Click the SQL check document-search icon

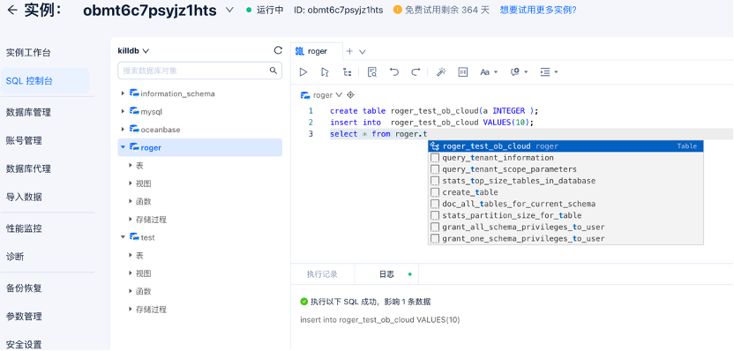pyautogui.click(x=372, y=72)
